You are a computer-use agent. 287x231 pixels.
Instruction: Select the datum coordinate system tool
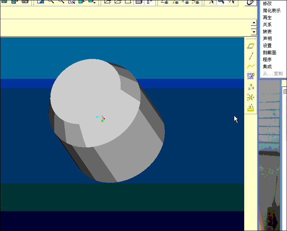pos(250,97)
